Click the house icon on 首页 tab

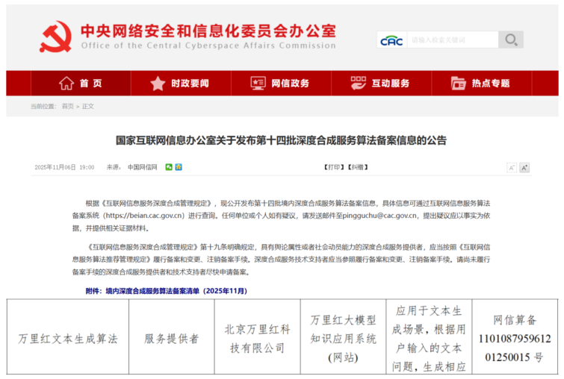pyautogui.click(x=66, y=84)
